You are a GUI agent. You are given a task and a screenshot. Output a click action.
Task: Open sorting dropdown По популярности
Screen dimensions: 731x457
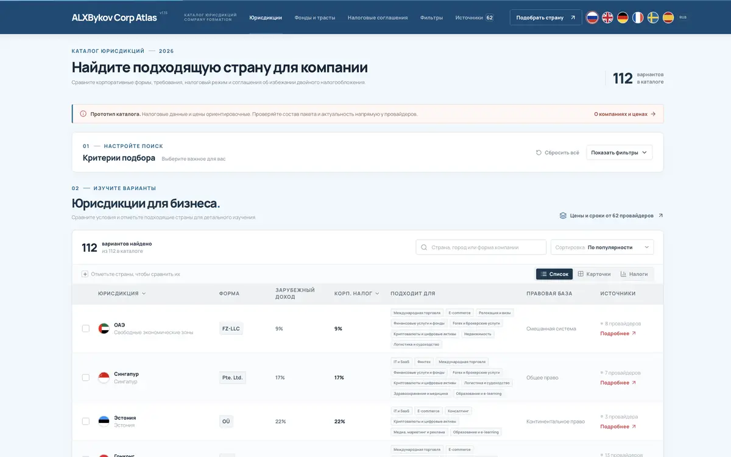click(x=602, y=247)
